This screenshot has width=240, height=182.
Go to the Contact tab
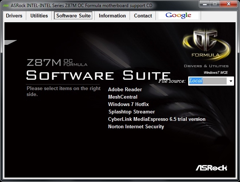tap(143, 16)
